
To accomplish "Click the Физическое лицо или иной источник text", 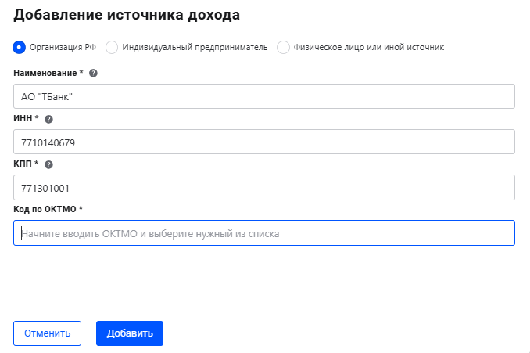I will (x=369, y=47).
